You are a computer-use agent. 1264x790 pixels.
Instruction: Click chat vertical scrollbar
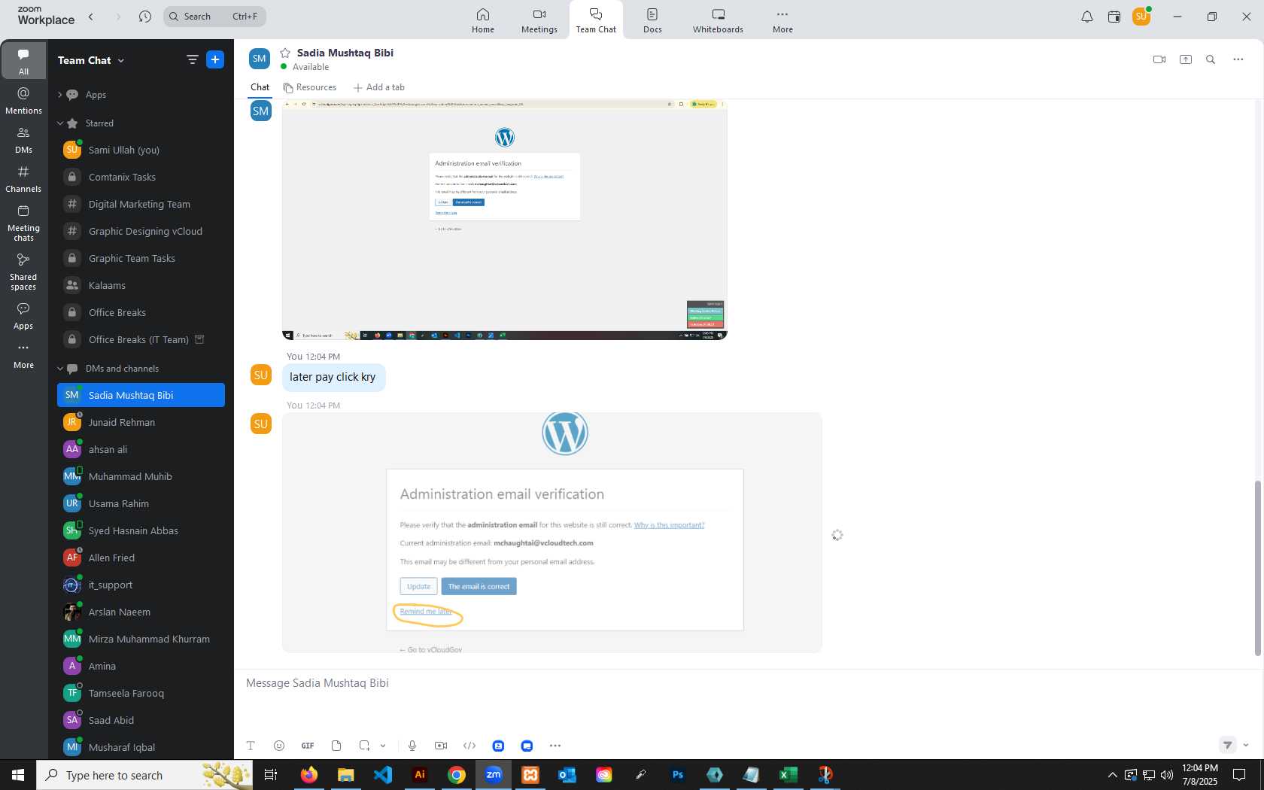[1256, 568]
